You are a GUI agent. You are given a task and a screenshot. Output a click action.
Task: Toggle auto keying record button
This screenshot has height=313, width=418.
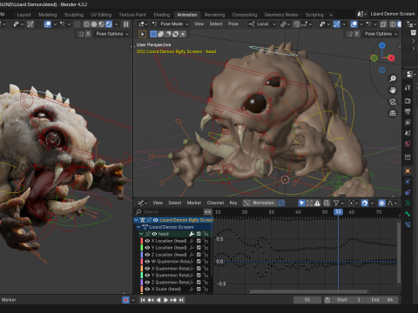pyautogui.click(x=125, y=300)
